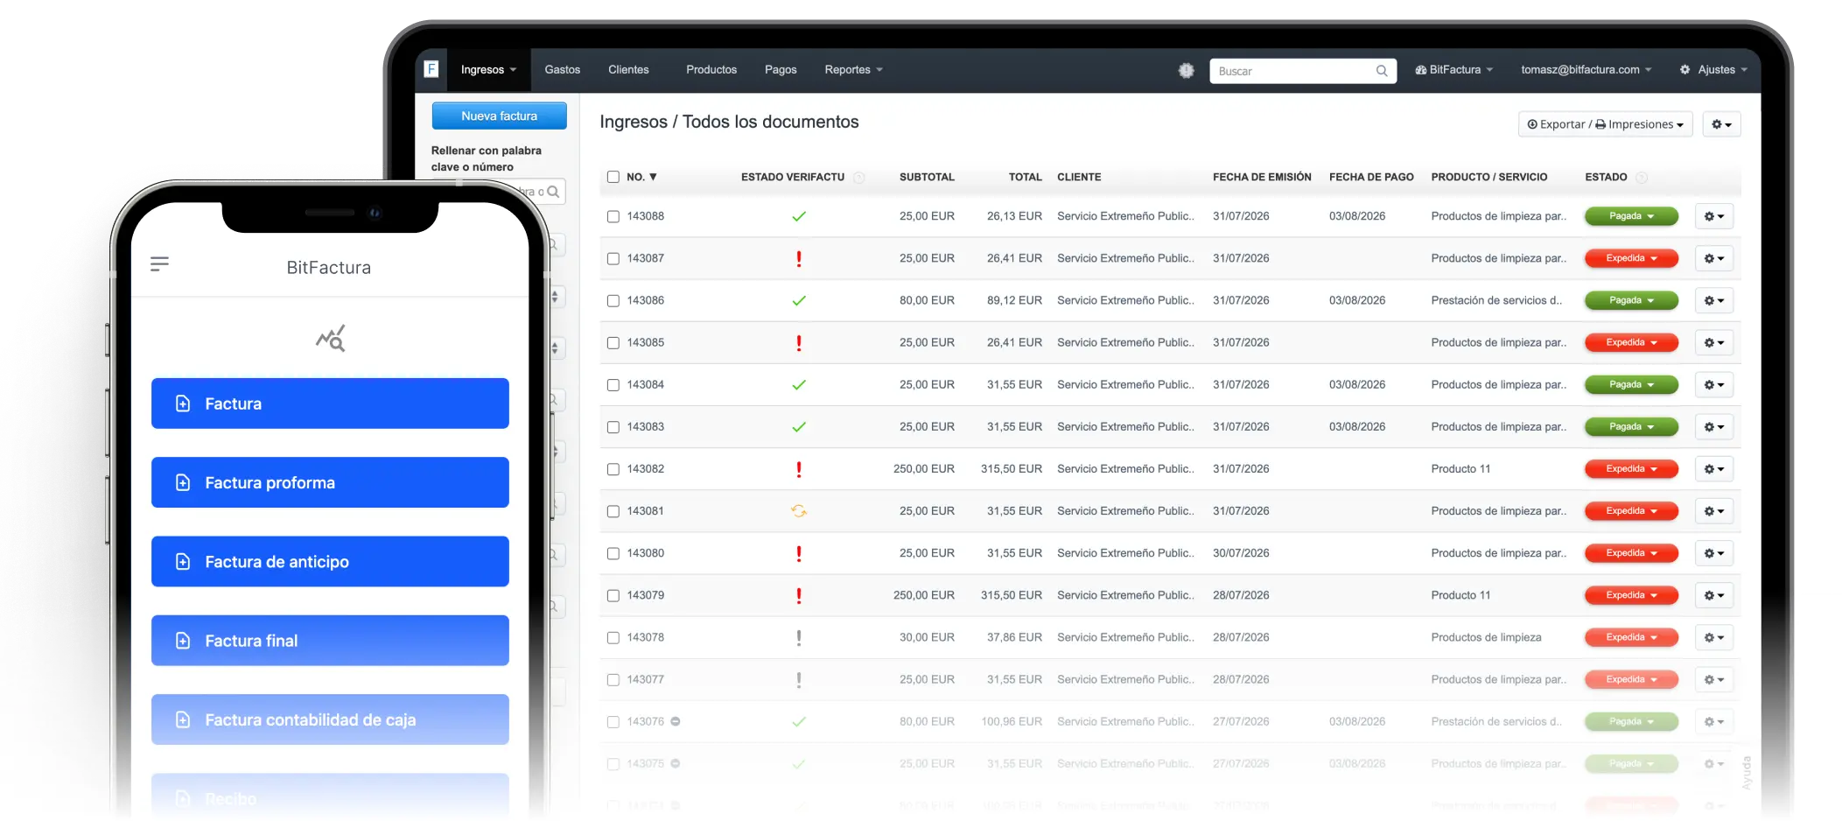1842x821 pixels.
Task: Sort by the NO. column header
Action: point(641,177)
